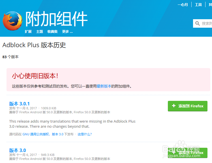Click the 发布 十一月 6, 2017 text
Viewport: 212px width, 163px height.
pos(23,155)
